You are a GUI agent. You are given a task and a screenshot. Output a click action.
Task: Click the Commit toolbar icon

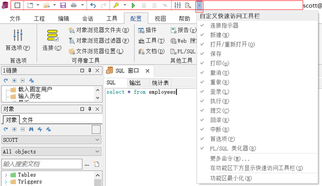click(x=144, y=6)
